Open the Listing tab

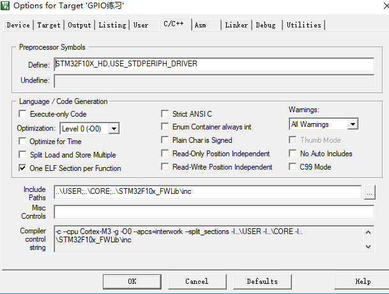coord(112,25)
